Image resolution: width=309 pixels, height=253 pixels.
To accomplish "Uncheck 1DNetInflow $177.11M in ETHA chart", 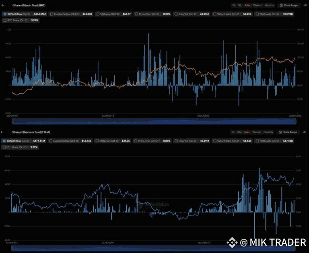I will (4, 141).
